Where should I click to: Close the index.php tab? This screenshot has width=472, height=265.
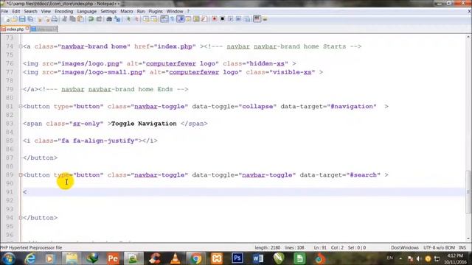[x=27, y=29]
